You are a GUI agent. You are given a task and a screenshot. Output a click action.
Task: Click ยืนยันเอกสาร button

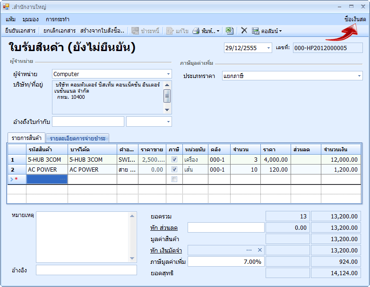point(20,31)
